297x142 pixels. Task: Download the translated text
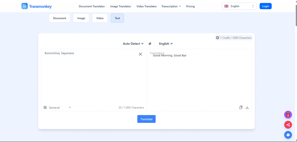pyautogui.click(x=247, y=107)
